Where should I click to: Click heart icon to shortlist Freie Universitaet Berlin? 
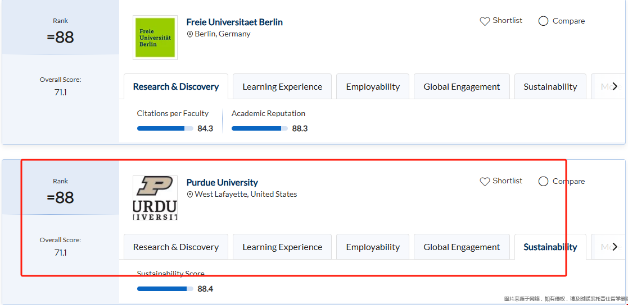click(485, 21)
